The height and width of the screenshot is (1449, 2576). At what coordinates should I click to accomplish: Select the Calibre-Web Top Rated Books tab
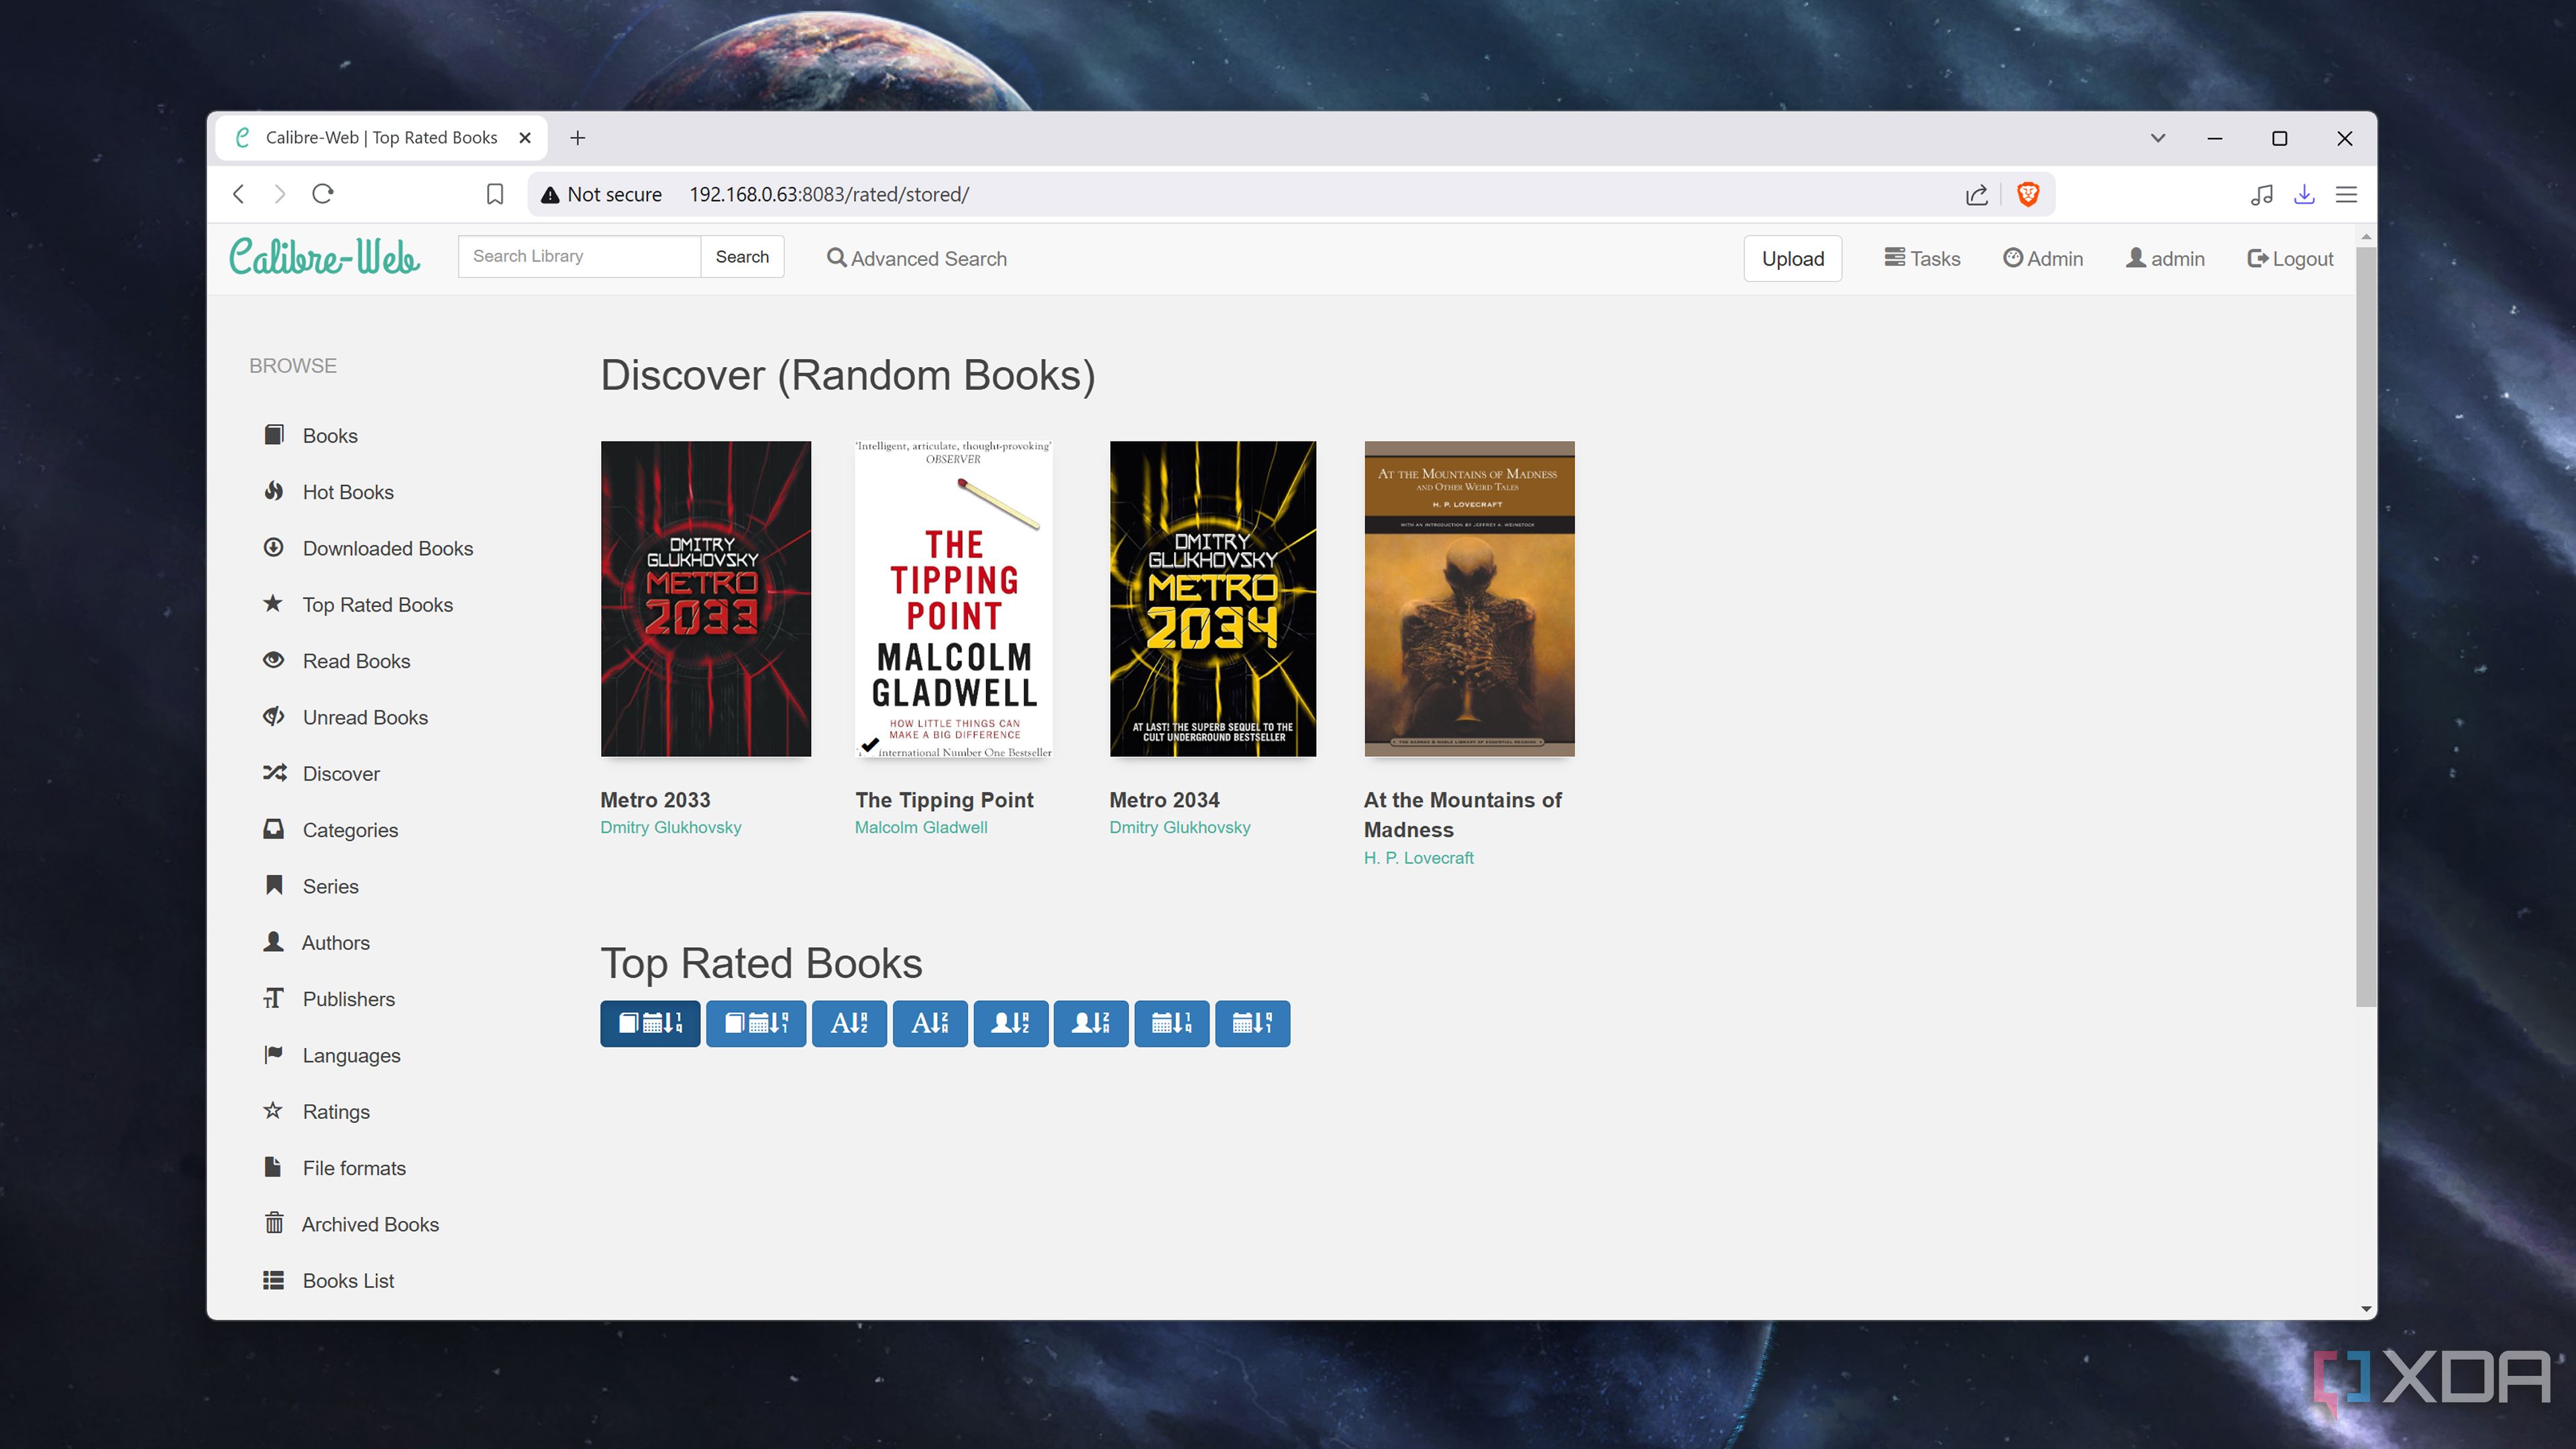[x=381, y=138]
